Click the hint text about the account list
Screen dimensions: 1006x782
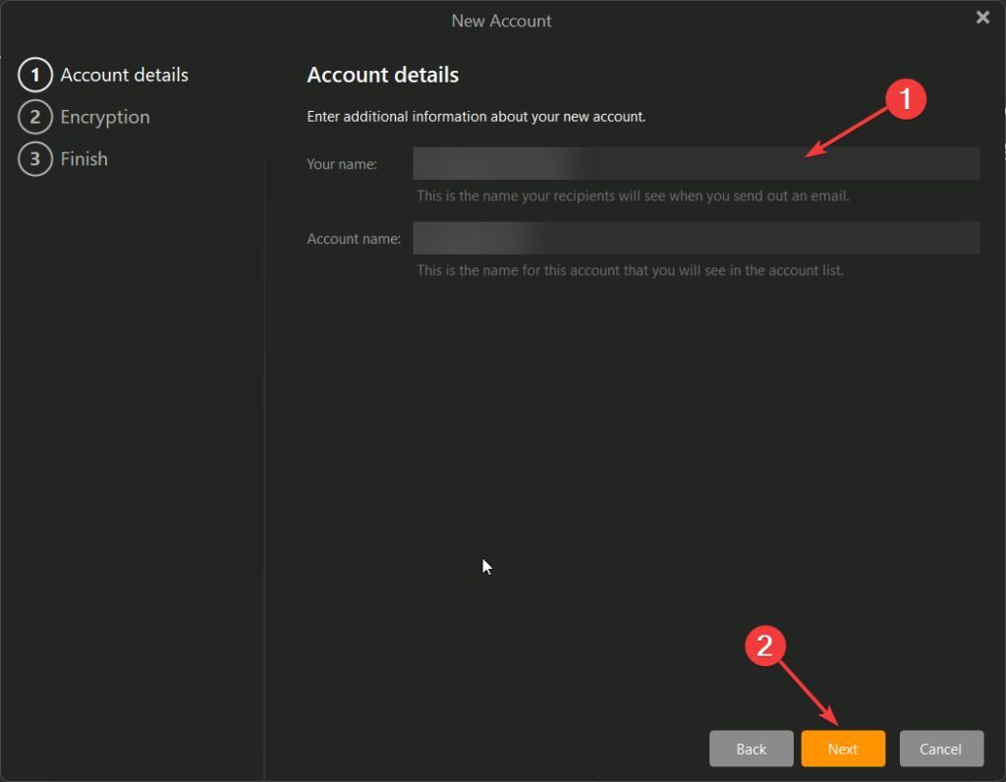click(629, 270)
